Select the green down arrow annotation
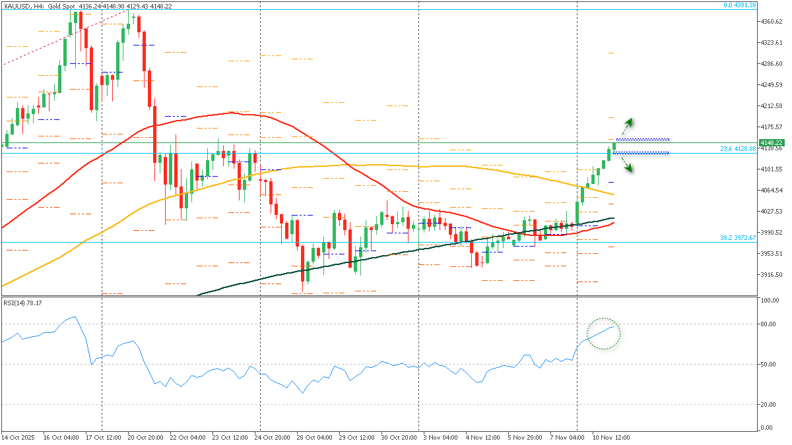792x445 pixels. 628,167
